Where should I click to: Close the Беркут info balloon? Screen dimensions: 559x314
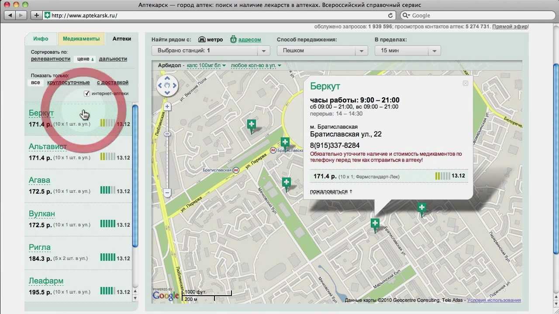click(465, 83)
